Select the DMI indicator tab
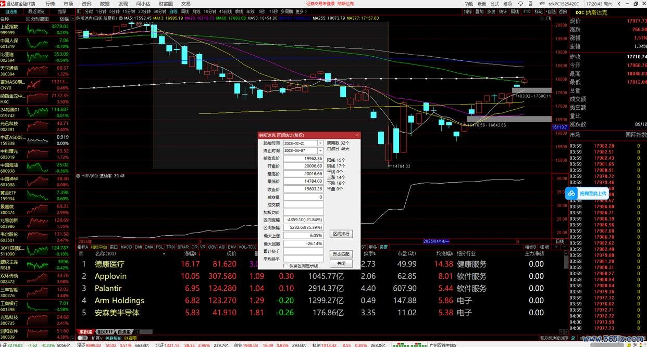The width and height of the screenshot is (647, 347). click(x=139, y=247)
